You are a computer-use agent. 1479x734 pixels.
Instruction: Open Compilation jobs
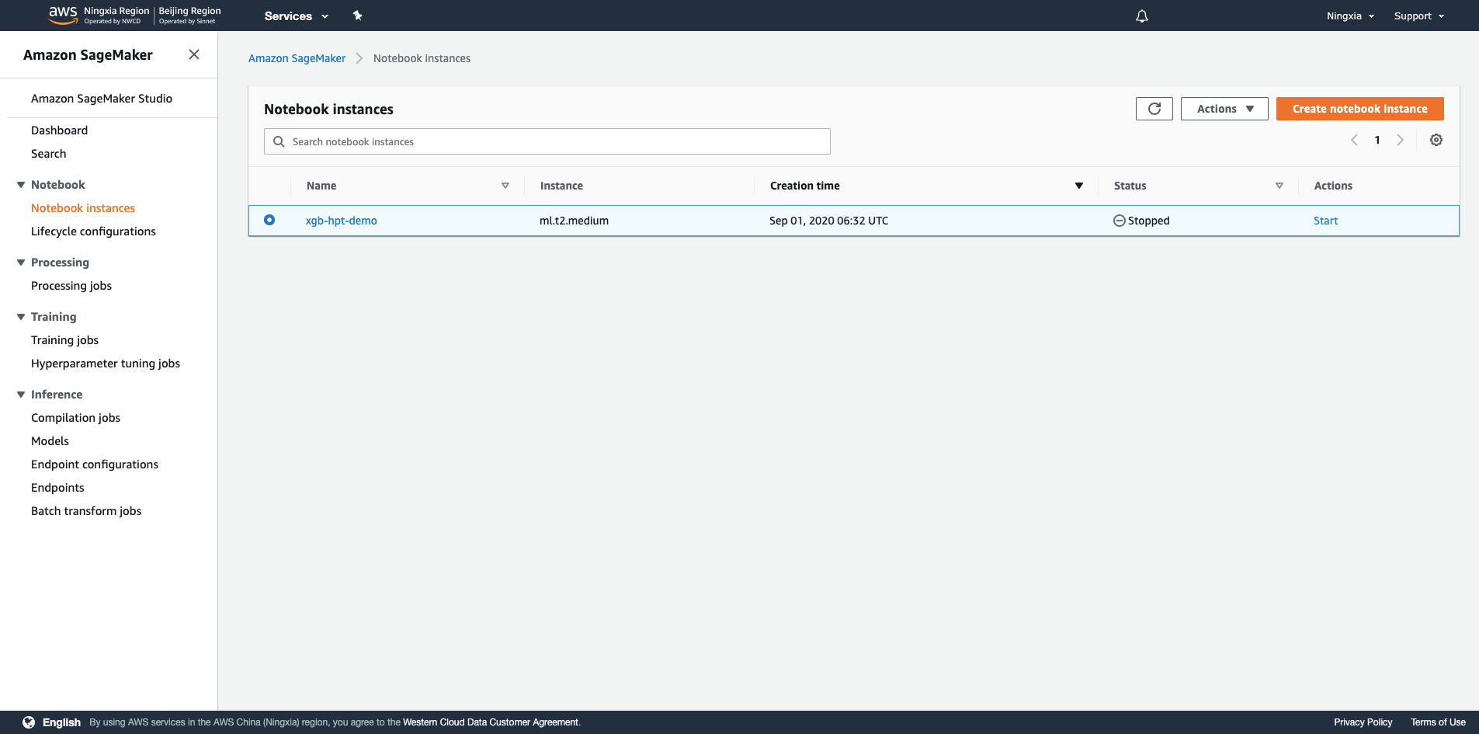pos(75,418)
